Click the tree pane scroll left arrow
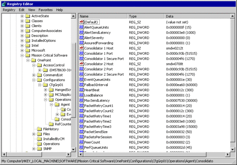The height and width of the screenshot is (165, 237). pos(4,154)
